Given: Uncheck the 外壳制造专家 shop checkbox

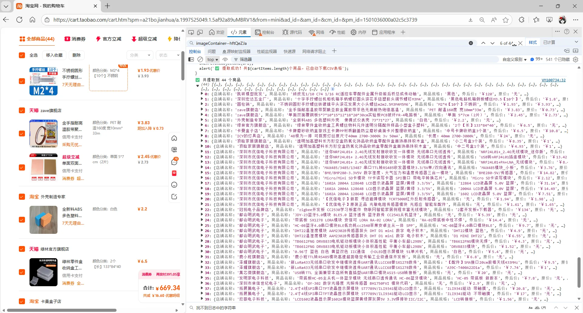Looking at the screenshot, I should coord(22,197).
